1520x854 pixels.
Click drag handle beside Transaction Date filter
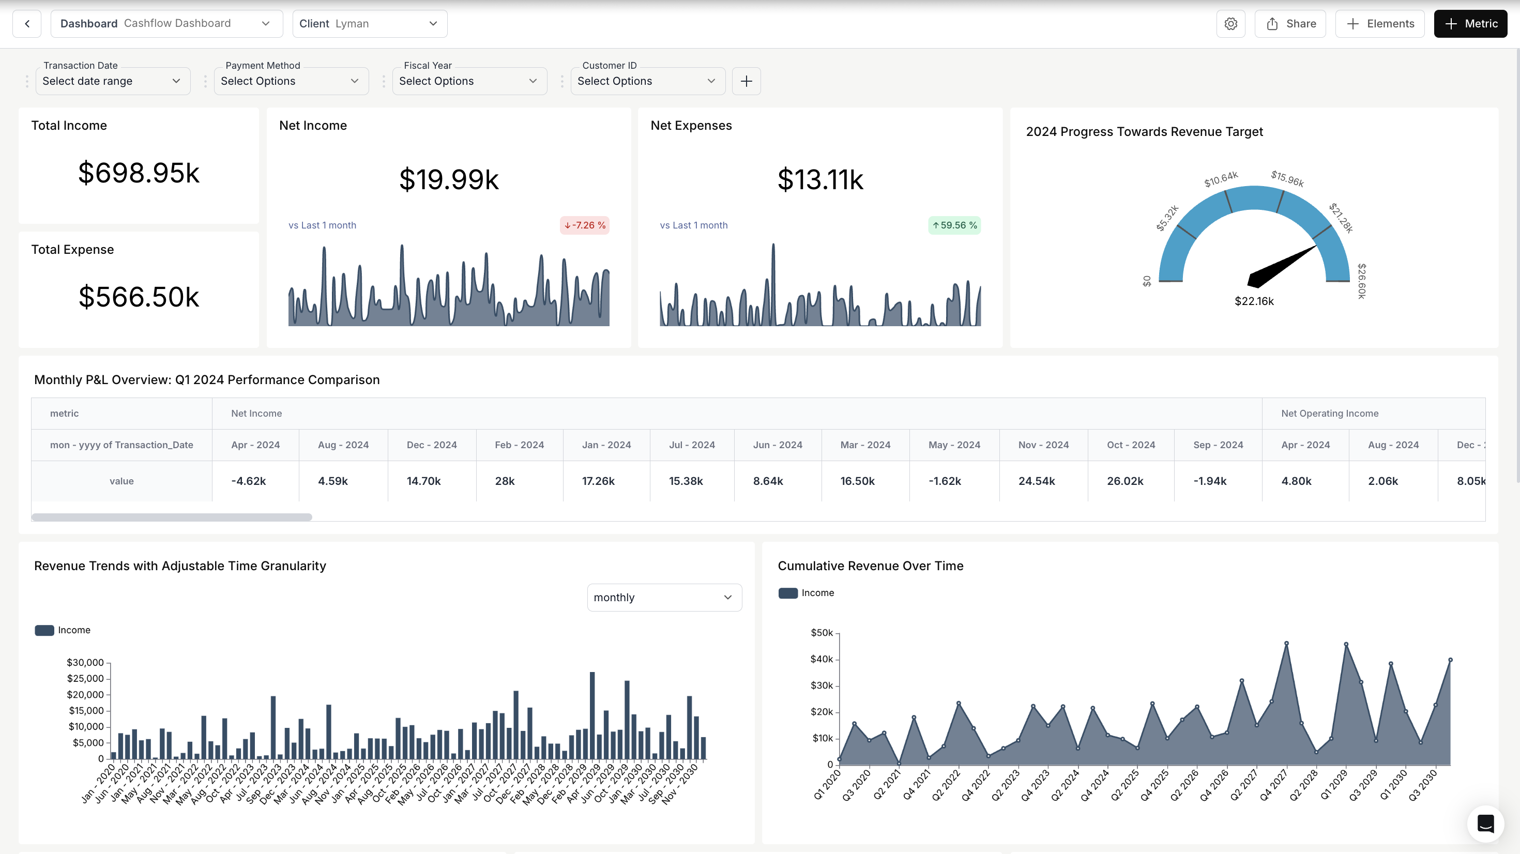26,82
